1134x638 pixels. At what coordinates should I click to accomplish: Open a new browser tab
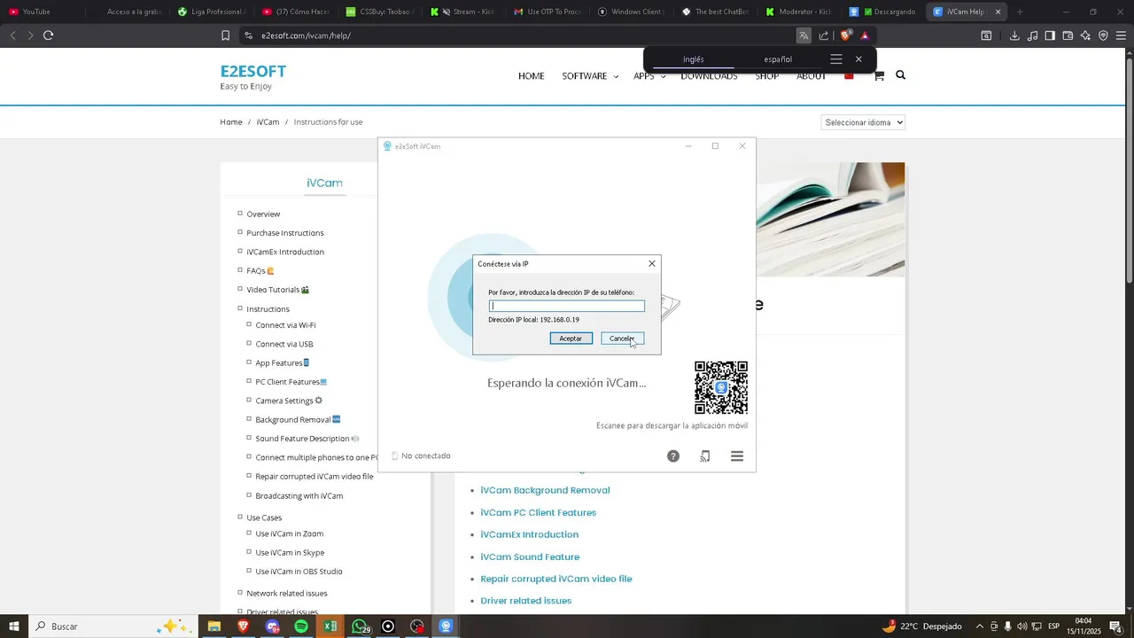tap(1020, 12)
